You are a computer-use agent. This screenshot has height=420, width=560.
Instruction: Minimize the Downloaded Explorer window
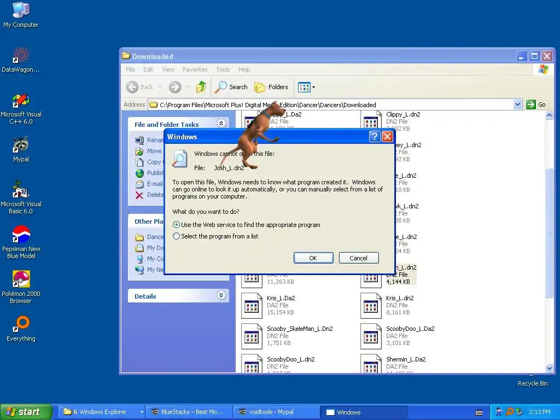521,56
